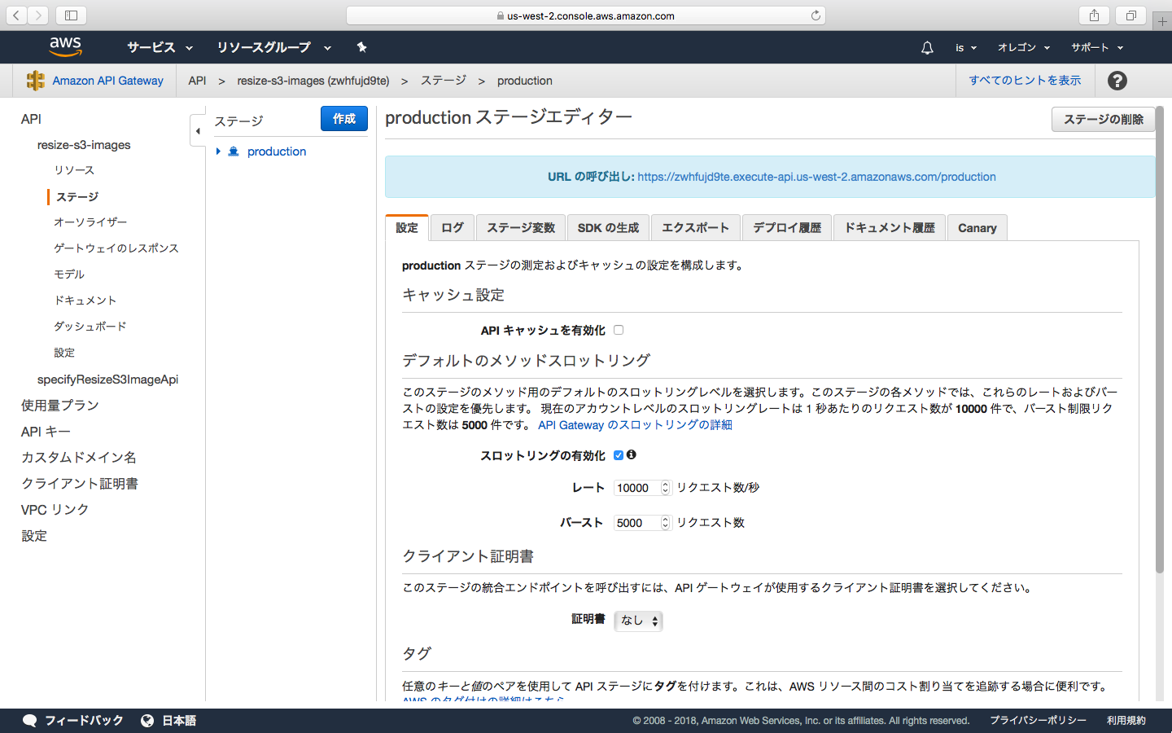The width and height of the screenshot is (1172, 733).
Task: Open カスタムドメイン名 in sidebar
Action: [79, 458]
